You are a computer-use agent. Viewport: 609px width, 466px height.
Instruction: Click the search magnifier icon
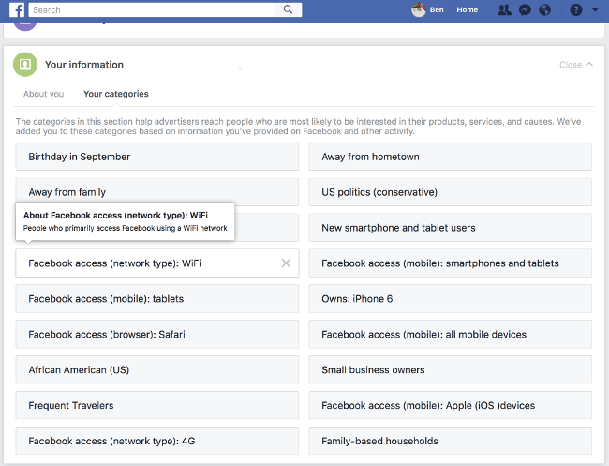(x=290, y=10)
